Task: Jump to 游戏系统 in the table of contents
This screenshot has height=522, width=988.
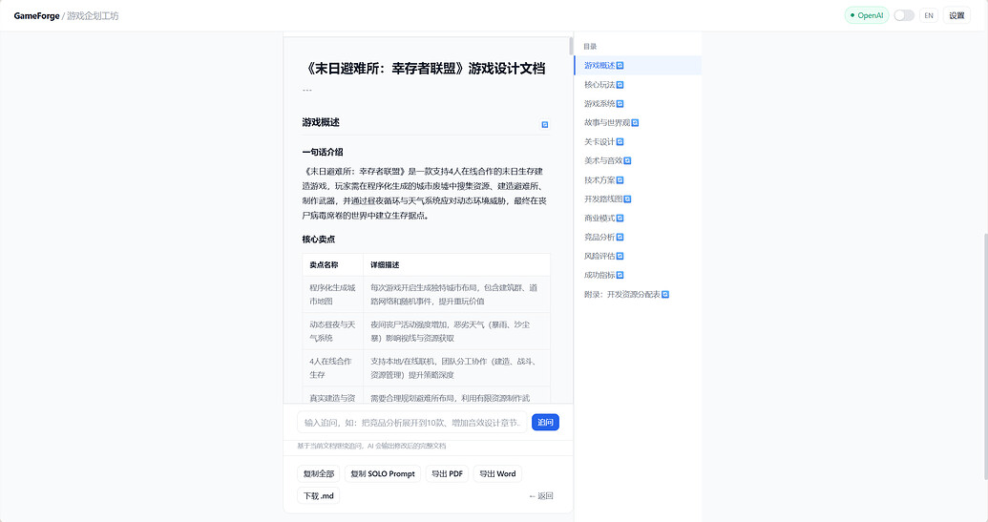Action: 599,104
